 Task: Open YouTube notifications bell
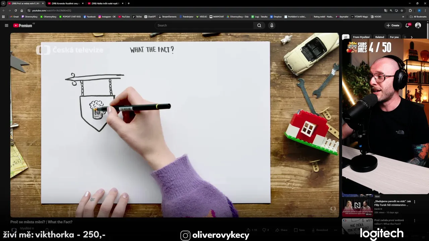408,25
